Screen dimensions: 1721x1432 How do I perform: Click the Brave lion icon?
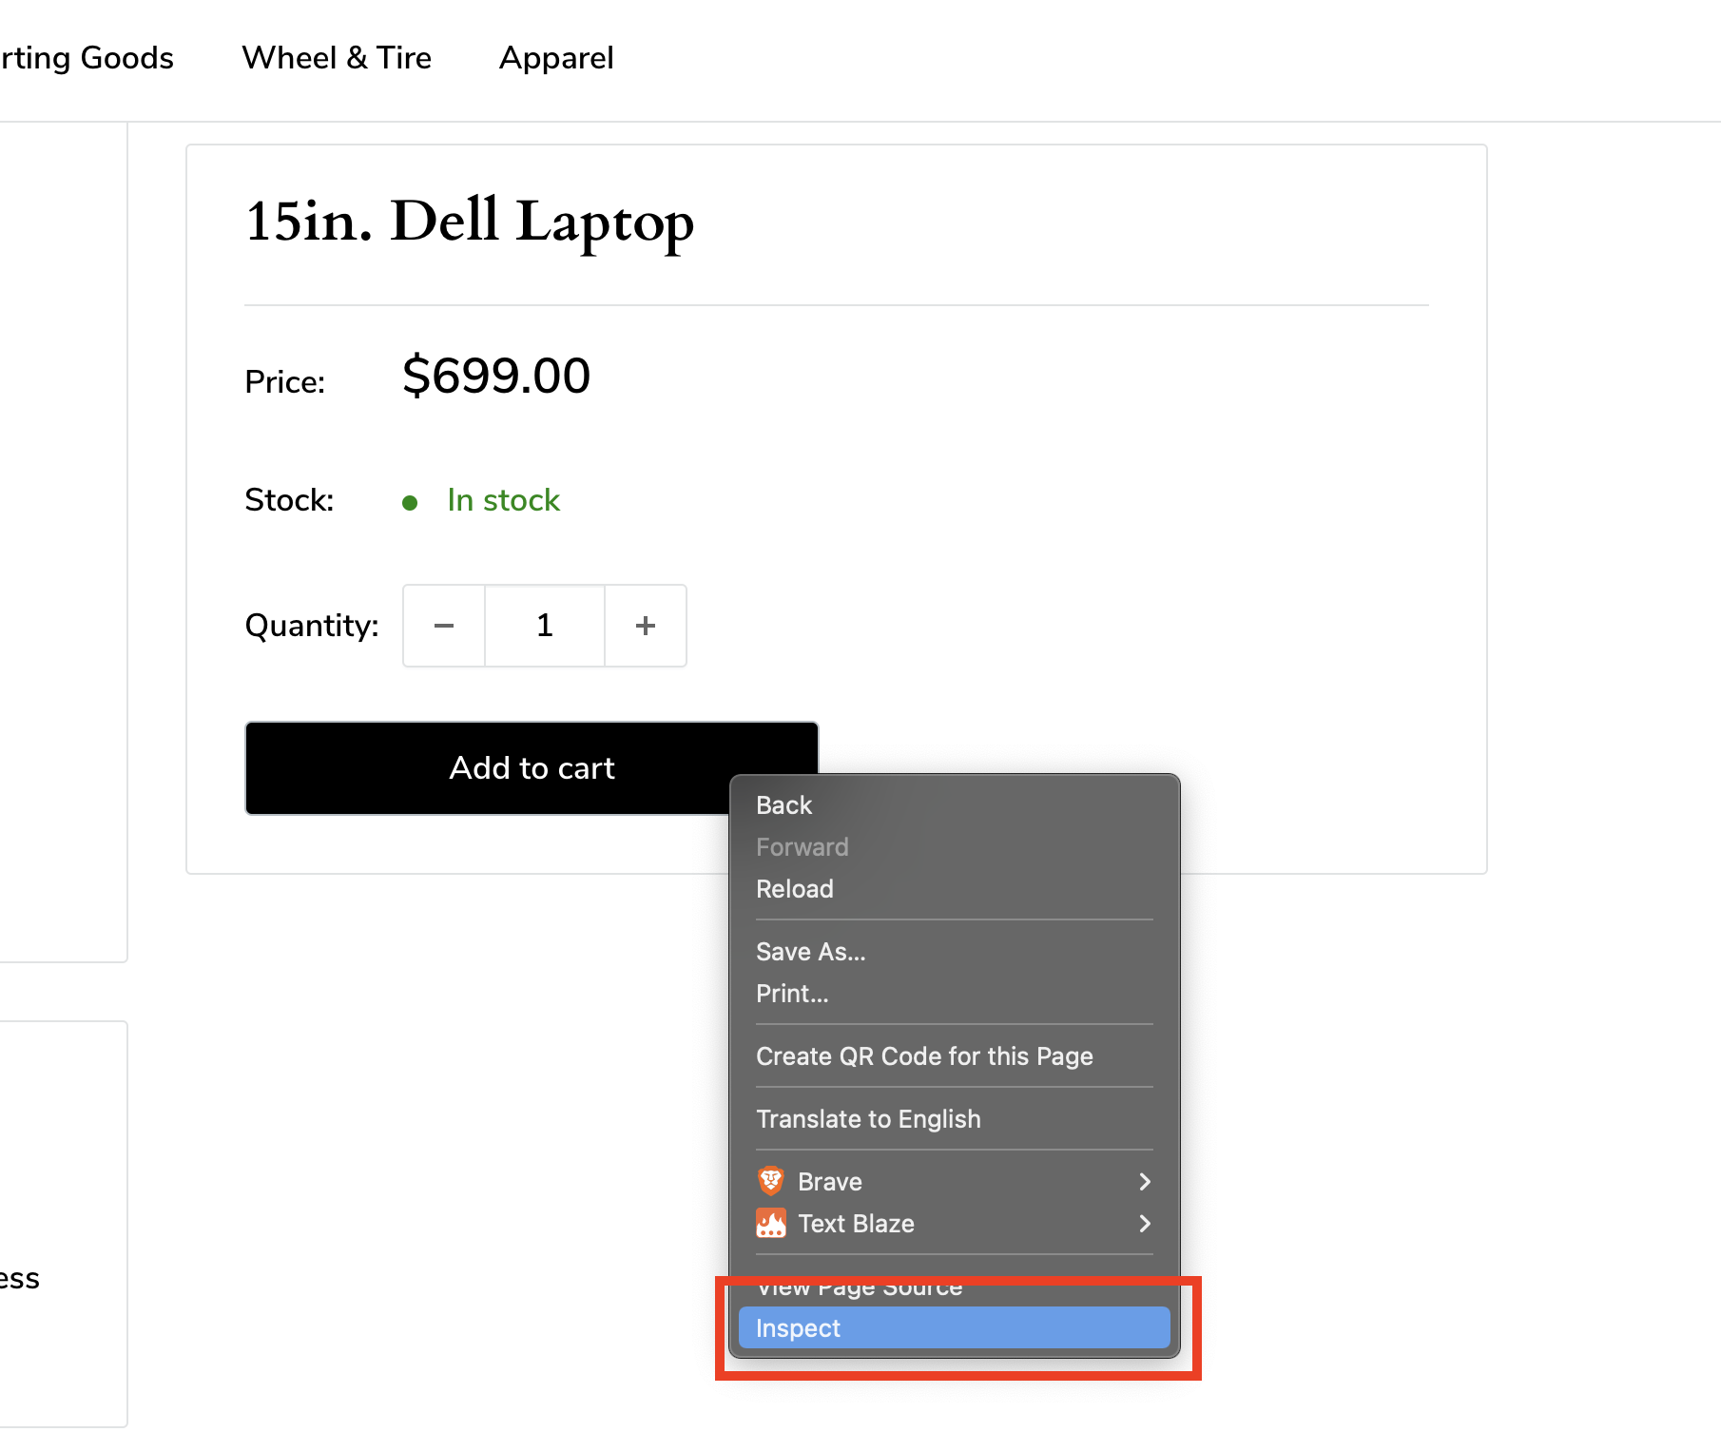click(x=771, y=1181)
